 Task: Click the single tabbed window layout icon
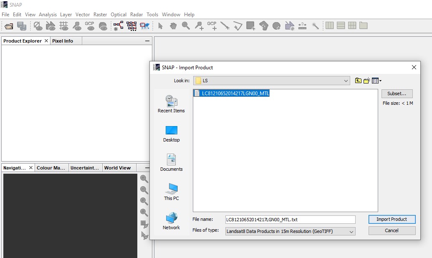coord(364,25)
